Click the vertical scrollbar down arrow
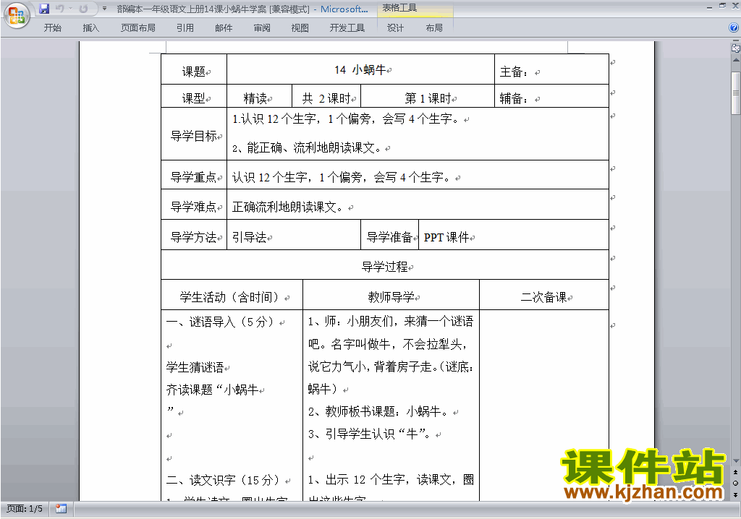The width and height of the screenshot is (741, 519). click(735, 461)
